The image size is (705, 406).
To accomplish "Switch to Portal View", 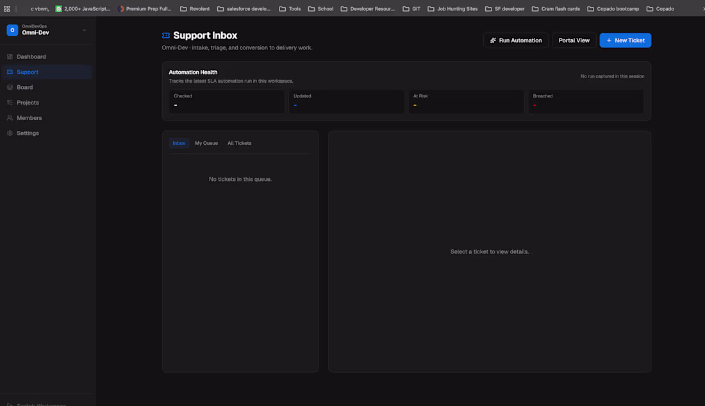I will point(574,40).
